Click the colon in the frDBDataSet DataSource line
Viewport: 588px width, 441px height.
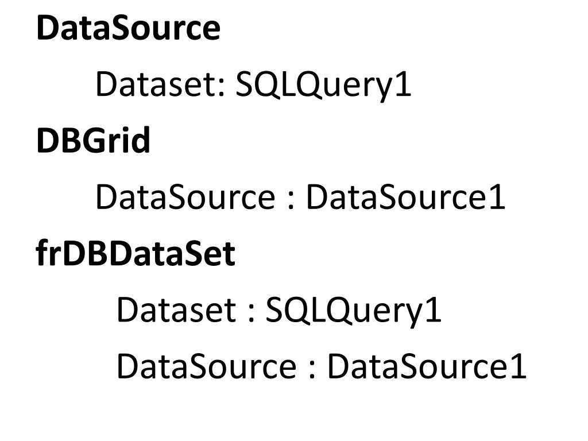312,370
